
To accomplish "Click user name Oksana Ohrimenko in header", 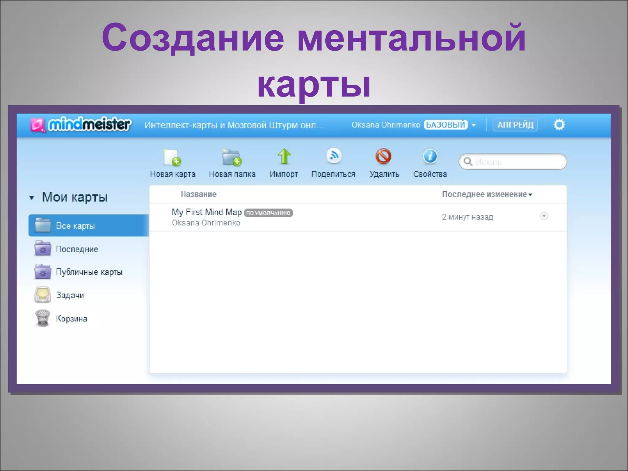I will point(385,125).
